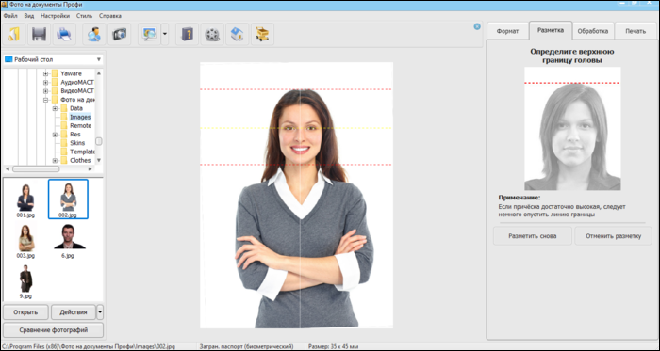Click the open file toolbar icon

tap(14, 35)
